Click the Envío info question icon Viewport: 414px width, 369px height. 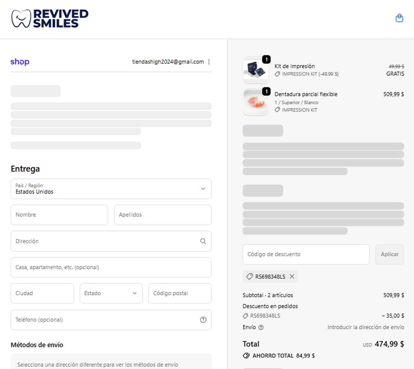click(x=261, y=327)
